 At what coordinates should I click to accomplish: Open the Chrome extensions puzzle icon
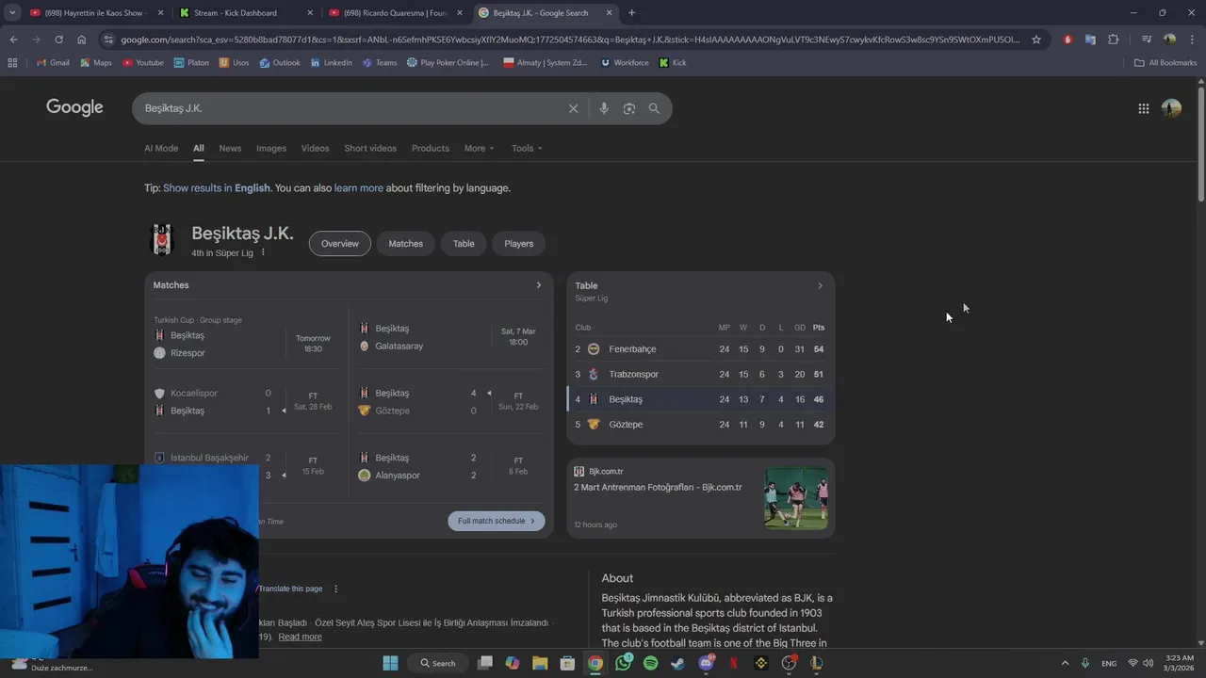coord(1114,40)
